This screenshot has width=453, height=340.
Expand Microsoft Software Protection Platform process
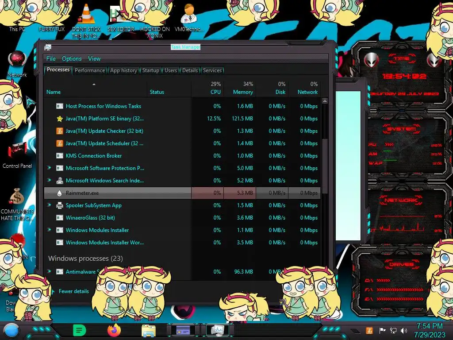point(49,168)
